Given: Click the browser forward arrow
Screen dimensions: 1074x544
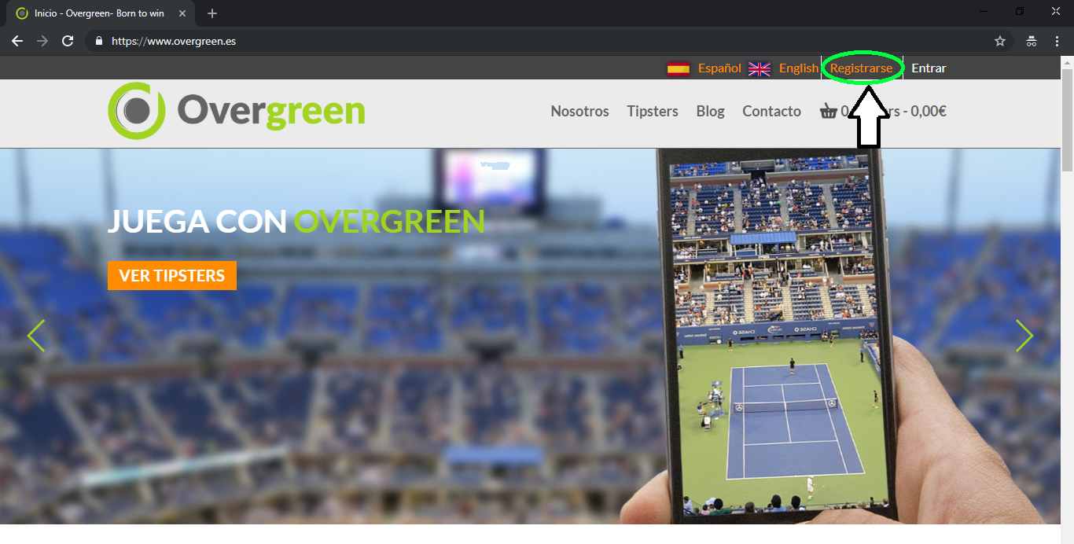Looking at the screenshot, I should (42, 41).
